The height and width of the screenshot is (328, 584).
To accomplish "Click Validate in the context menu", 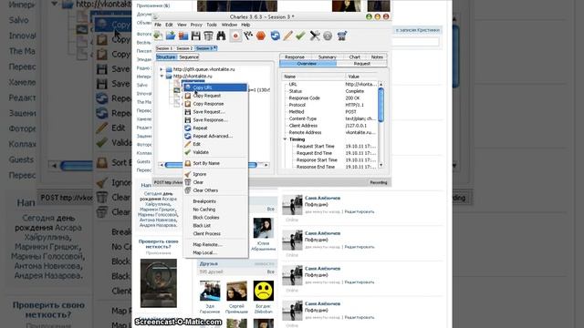I will (215, 152).
